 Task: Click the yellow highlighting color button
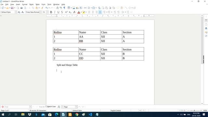pyautogui.click(x=84, y=12)
